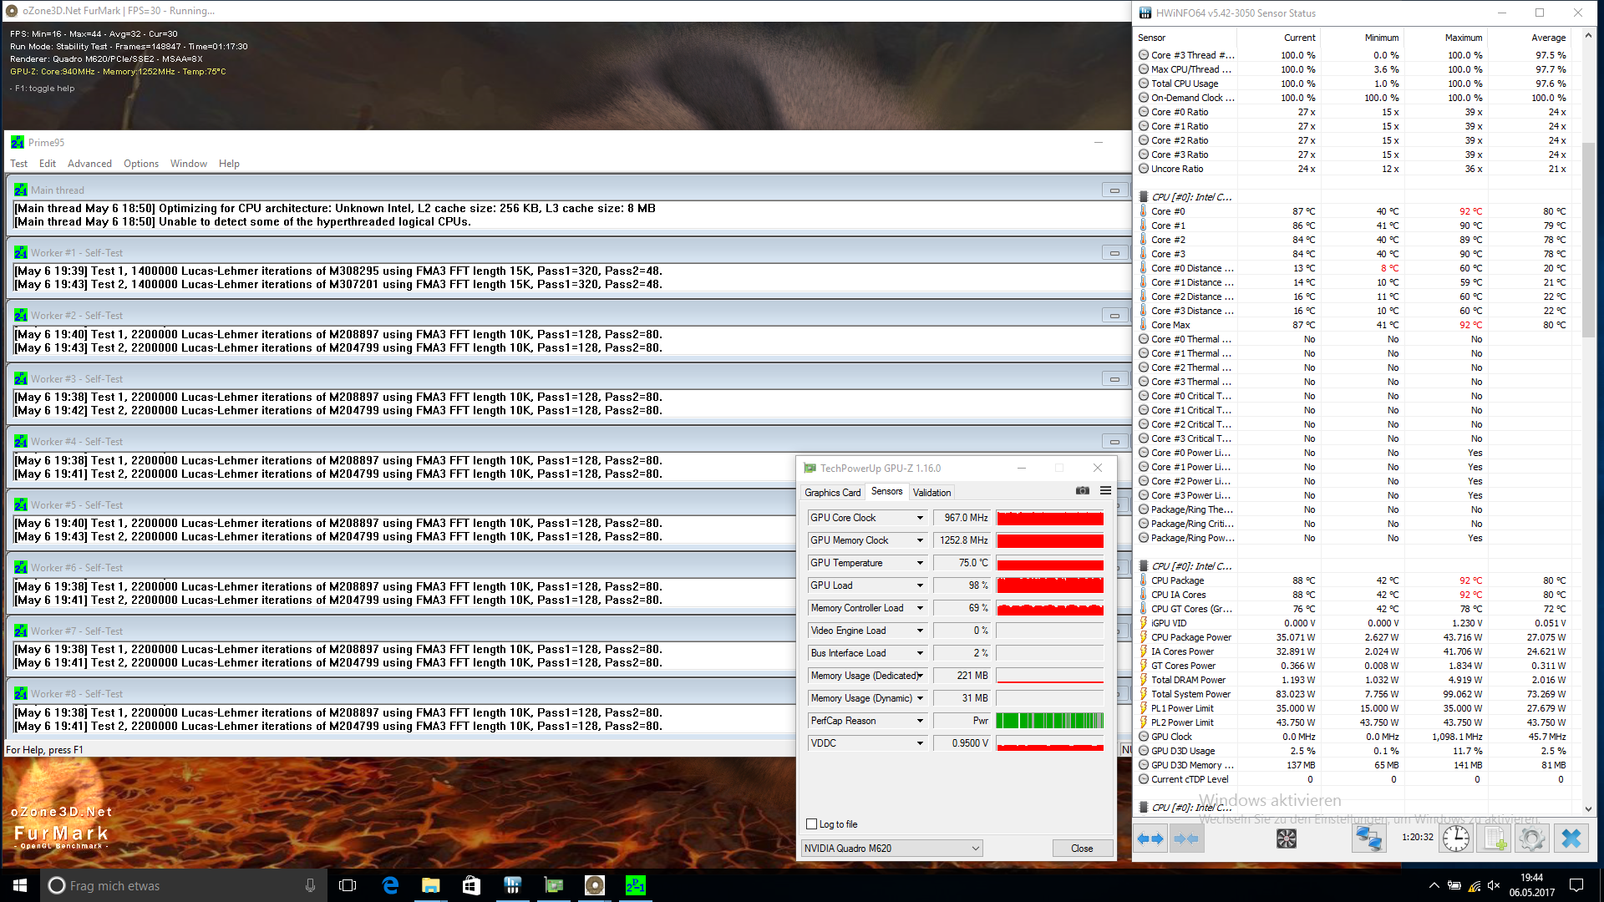This screenshot has width=1604, height=902.
Task: Reset HWiNFO elapsed time with the clock icon
Action: [x=1455, y=838]
